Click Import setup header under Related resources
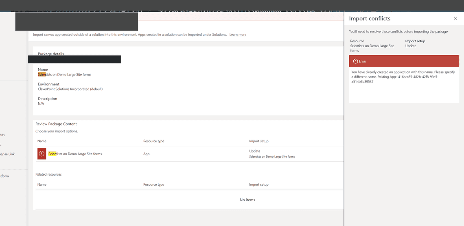Screen dimensions: 464x226 click(258, 185)
